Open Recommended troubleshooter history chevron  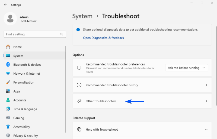pyautogui.click(x=206, y=85)
